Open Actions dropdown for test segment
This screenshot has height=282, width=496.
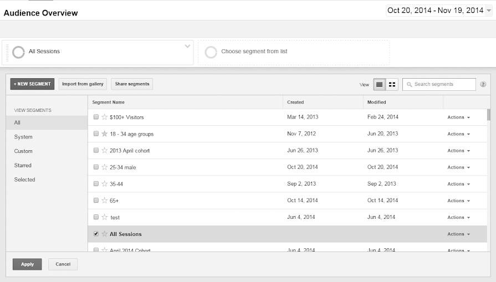[458, 217]
